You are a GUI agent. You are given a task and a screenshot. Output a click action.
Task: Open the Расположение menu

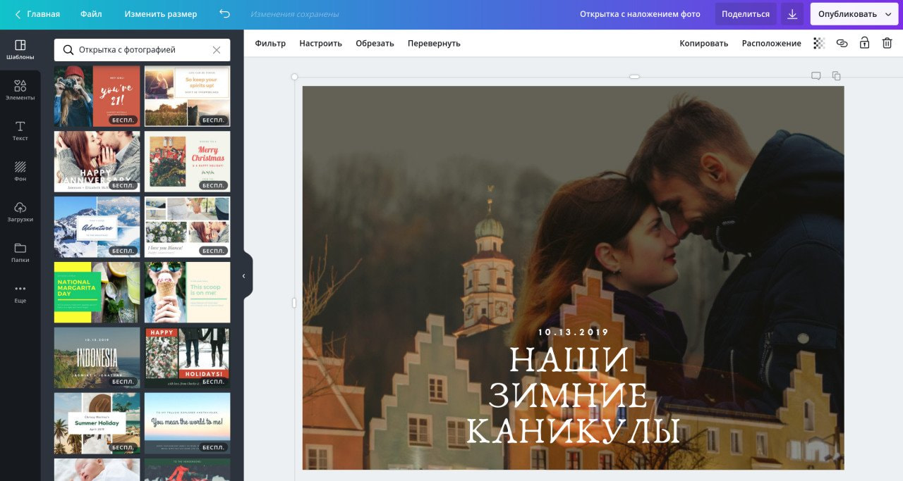[771, 44]
